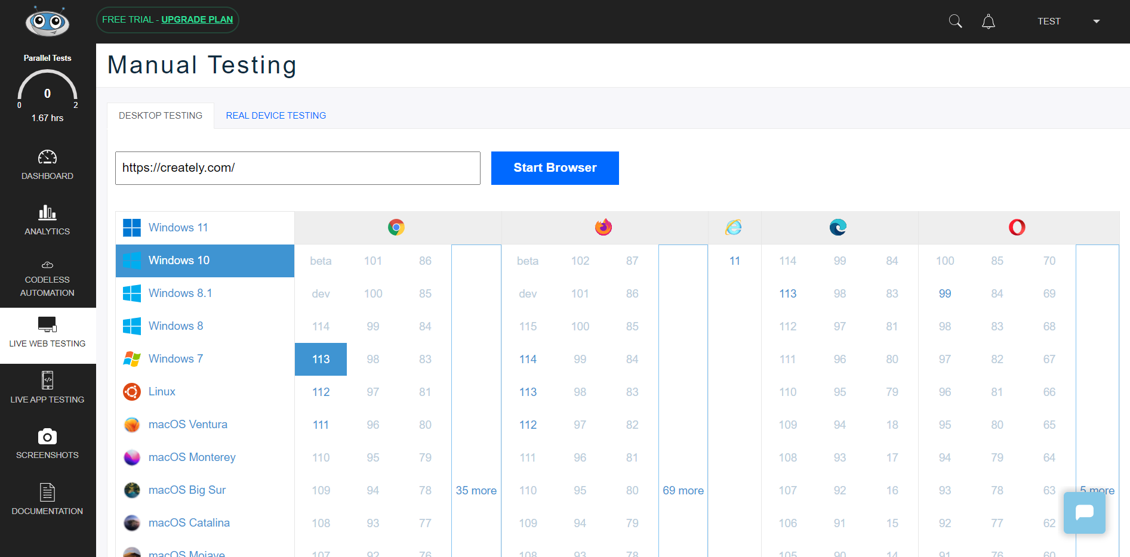Open the Dashboard gauge icon
This screenshot has height=557, width=1130.
tap(47, 157)
